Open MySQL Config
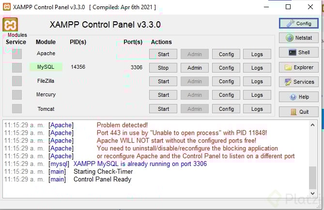 [x=226, y=68]
